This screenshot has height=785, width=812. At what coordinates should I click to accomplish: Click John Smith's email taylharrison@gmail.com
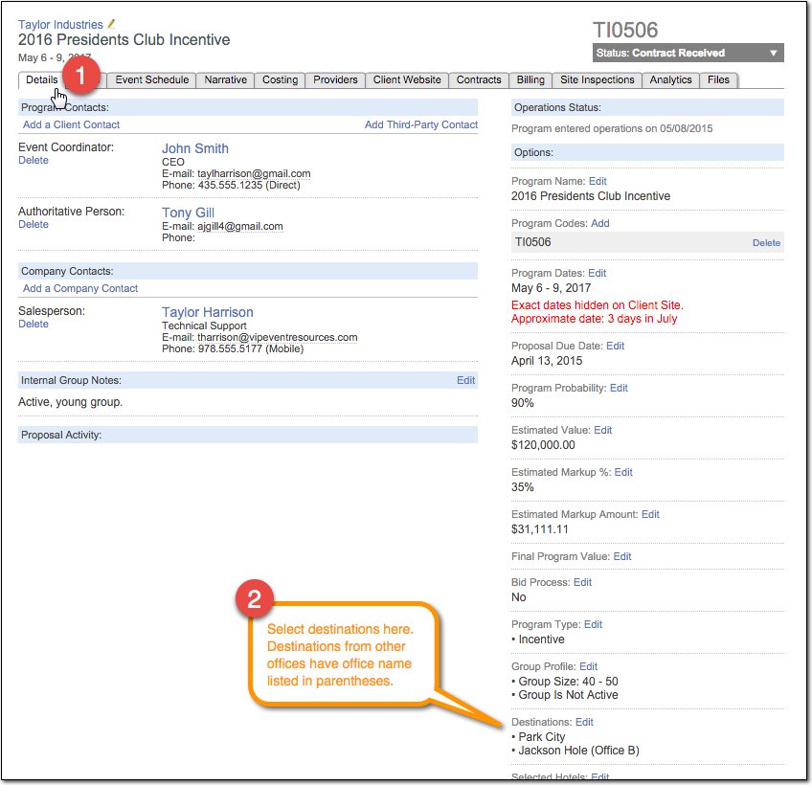(x=254, y=174)
